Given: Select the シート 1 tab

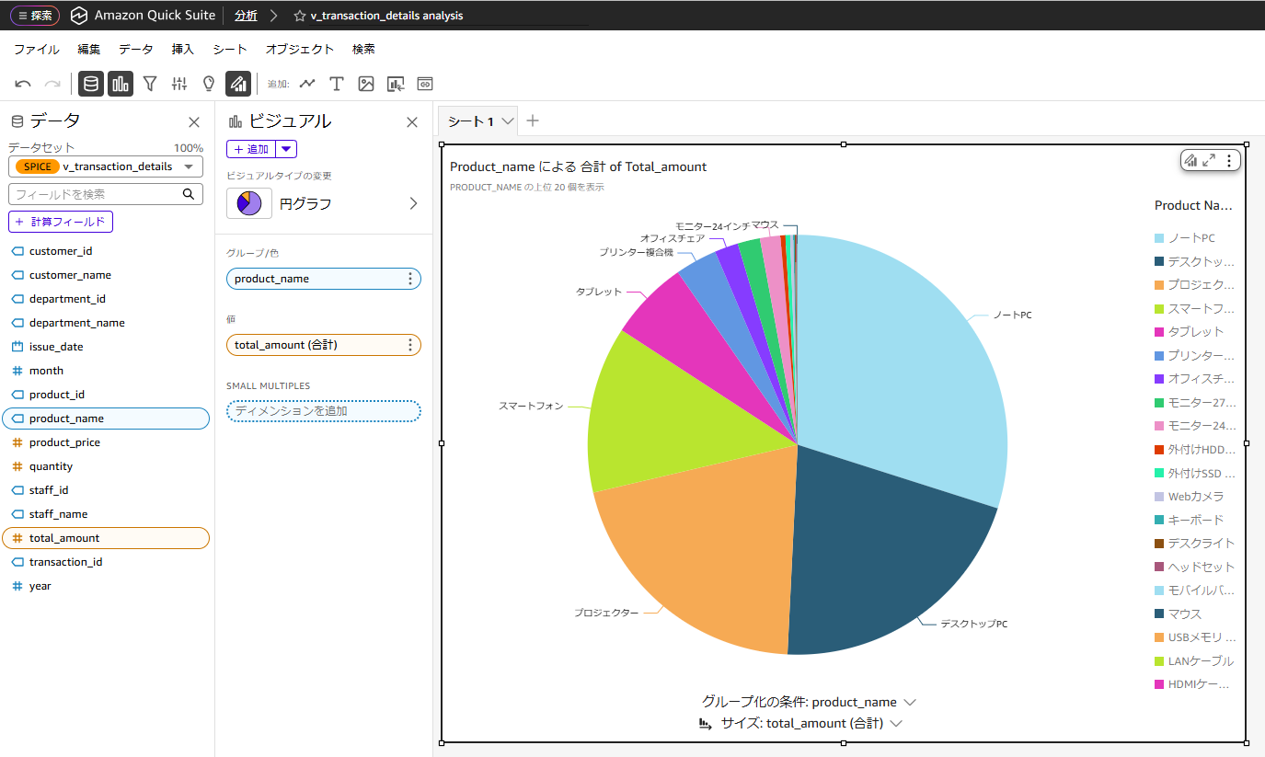Looking at the screenshot, I should click(x=471, y=121).
